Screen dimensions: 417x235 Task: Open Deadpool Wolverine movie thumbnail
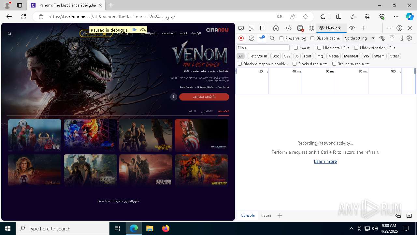pos(201,170)
